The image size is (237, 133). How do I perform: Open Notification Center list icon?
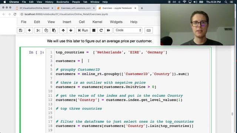coord(231,2)
